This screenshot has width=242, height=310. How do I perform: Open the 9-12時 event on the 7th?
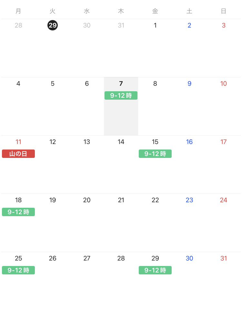point(121,95)
